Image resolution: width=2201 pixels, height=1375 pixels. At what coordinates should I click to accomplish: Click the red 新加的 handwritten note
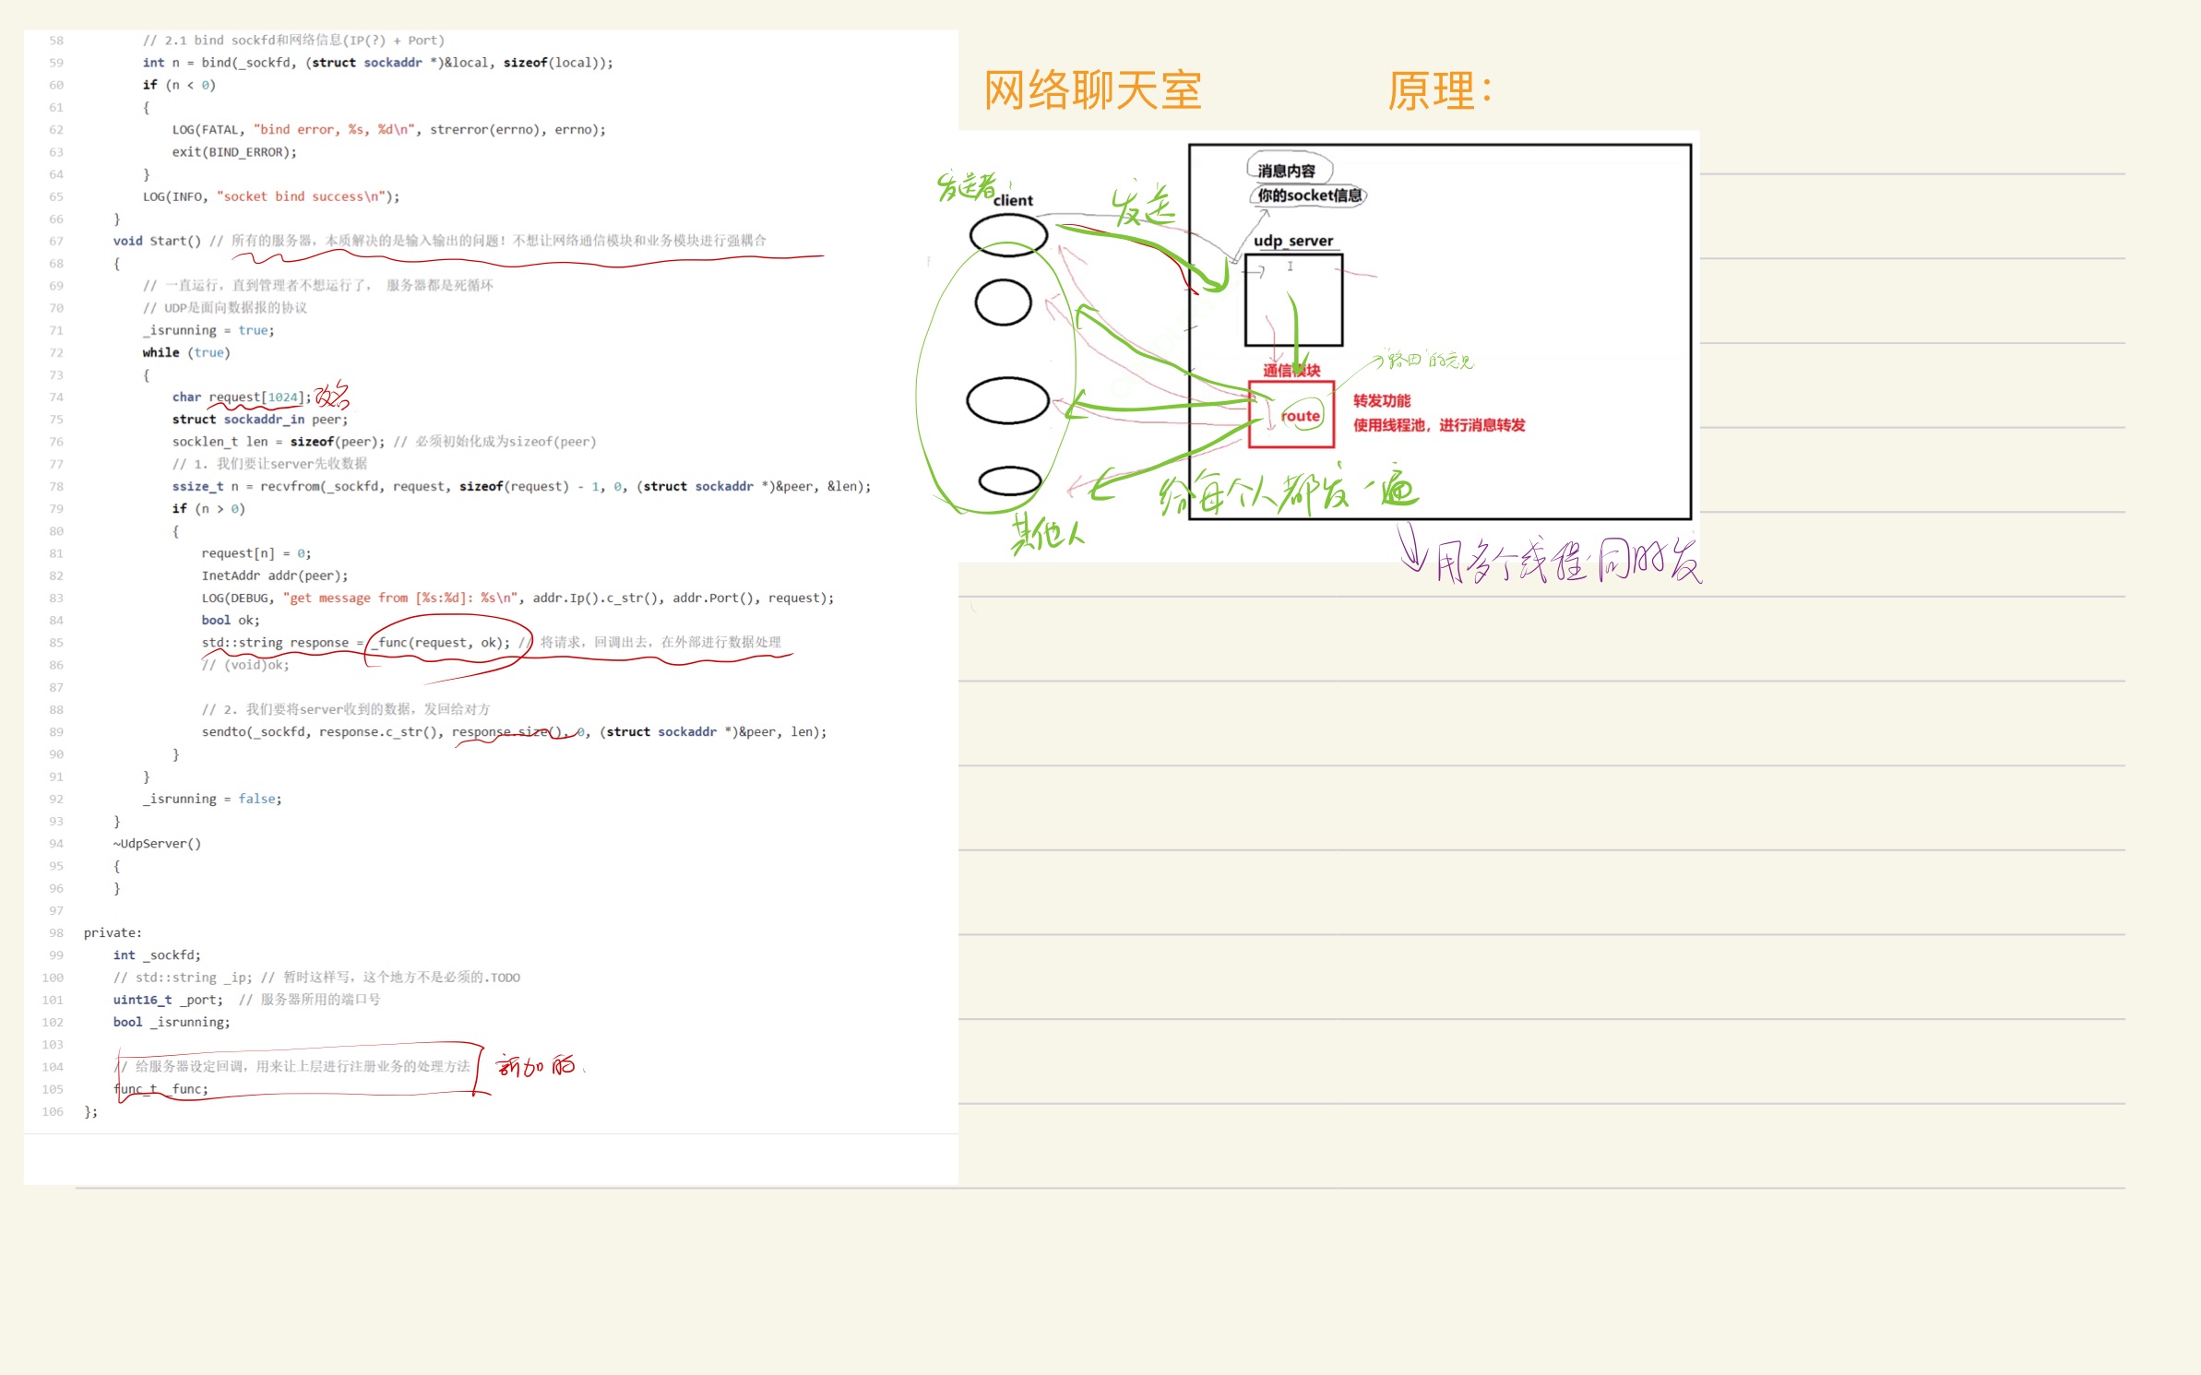537,1067
